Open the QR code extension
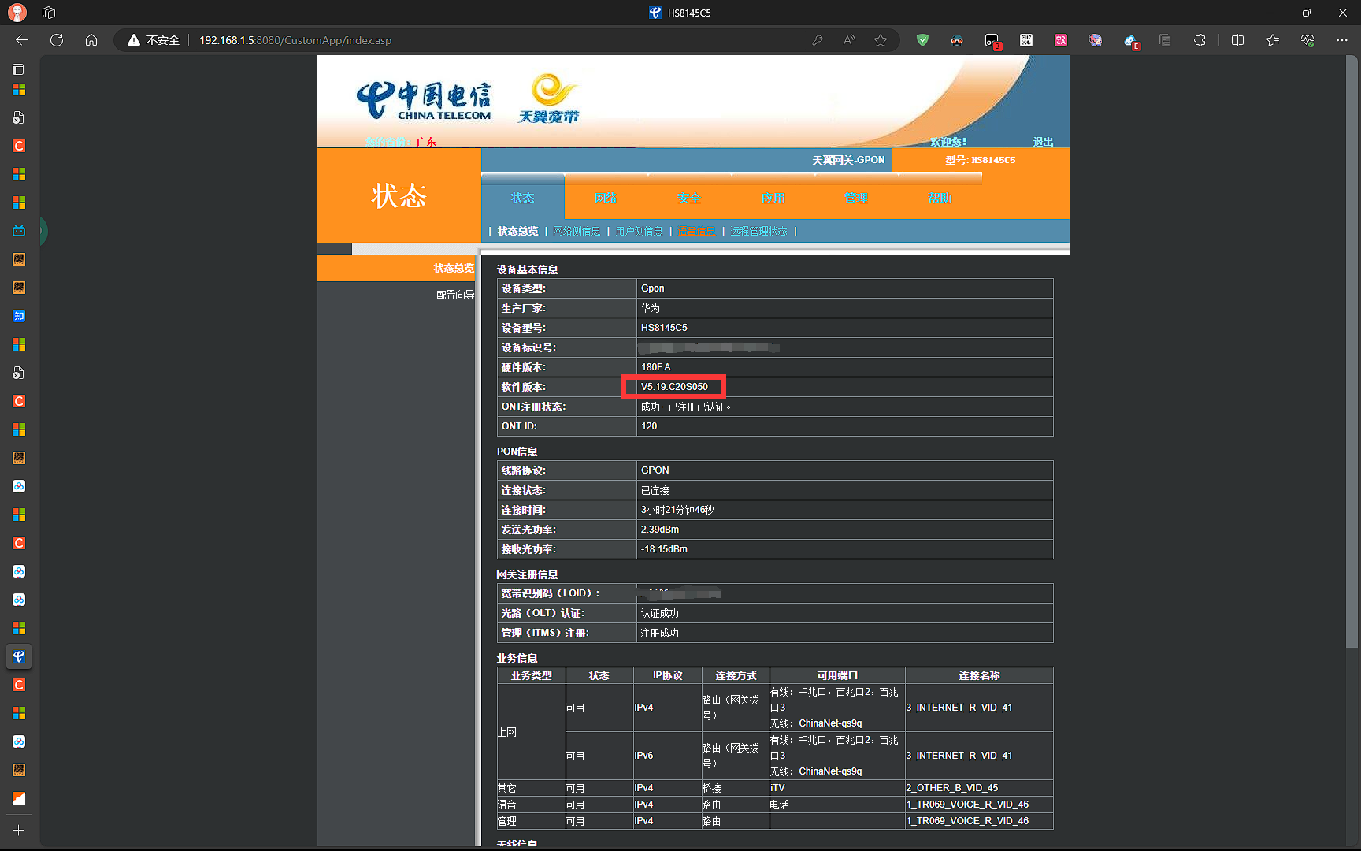This screenshot has width=1361, height=851. coord(1026,40)
